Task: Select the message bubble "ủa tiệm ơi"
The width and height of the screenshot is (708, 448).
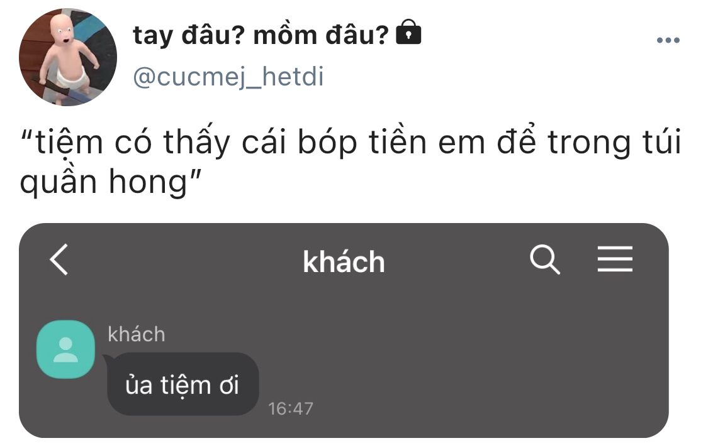Action: pyautogui.click(x=183, y=384)
